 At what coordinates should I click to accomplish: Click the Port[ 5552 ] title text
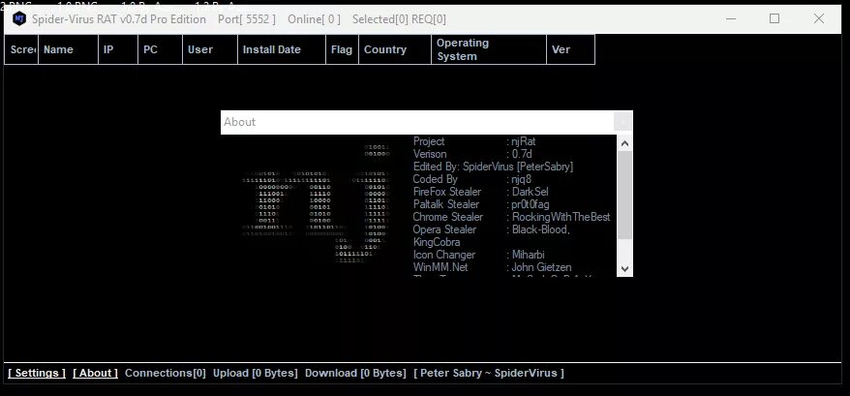(247, 19)
